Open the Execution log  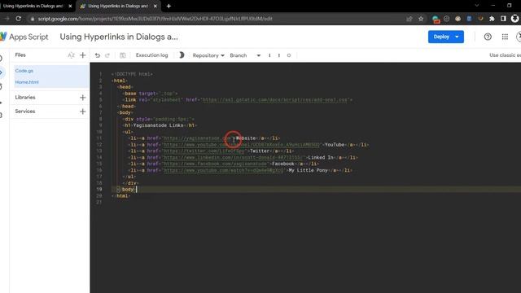point(152,55)
